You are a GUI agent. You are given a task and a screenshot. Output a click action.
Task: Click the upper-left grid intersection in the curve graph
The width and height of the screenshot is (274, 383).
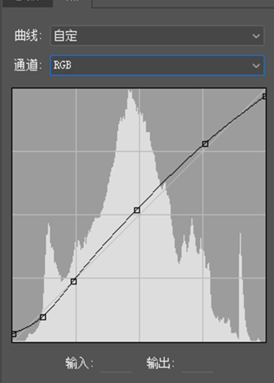[76, 151]
